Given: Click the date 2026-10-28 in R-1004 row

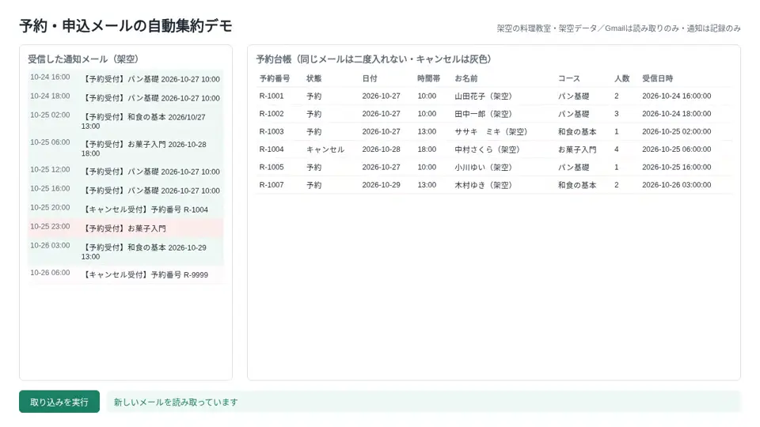Looking at the screenshot, I should [381, 149].
